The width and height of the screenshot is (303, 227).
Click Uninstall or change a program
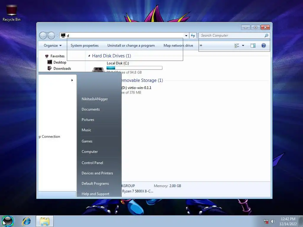click(x=131, y=46)
